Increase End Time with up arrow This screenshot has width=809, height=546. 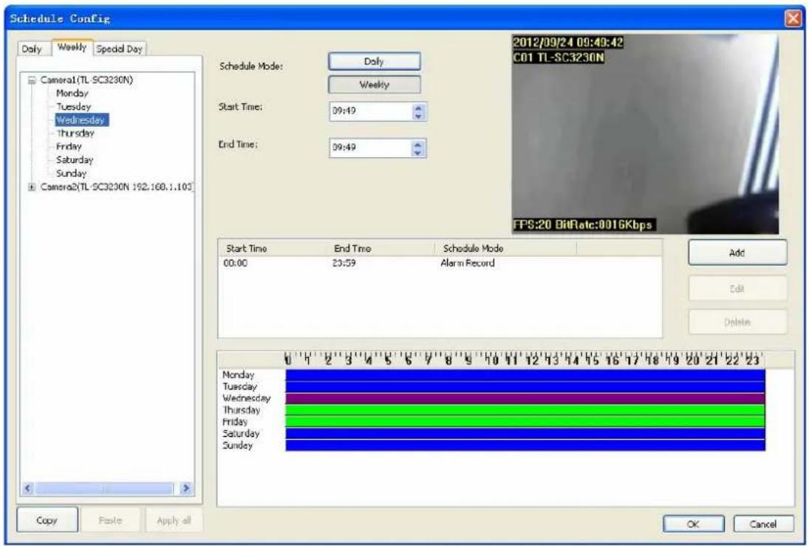pyautogui.click(x=418, y=144)
